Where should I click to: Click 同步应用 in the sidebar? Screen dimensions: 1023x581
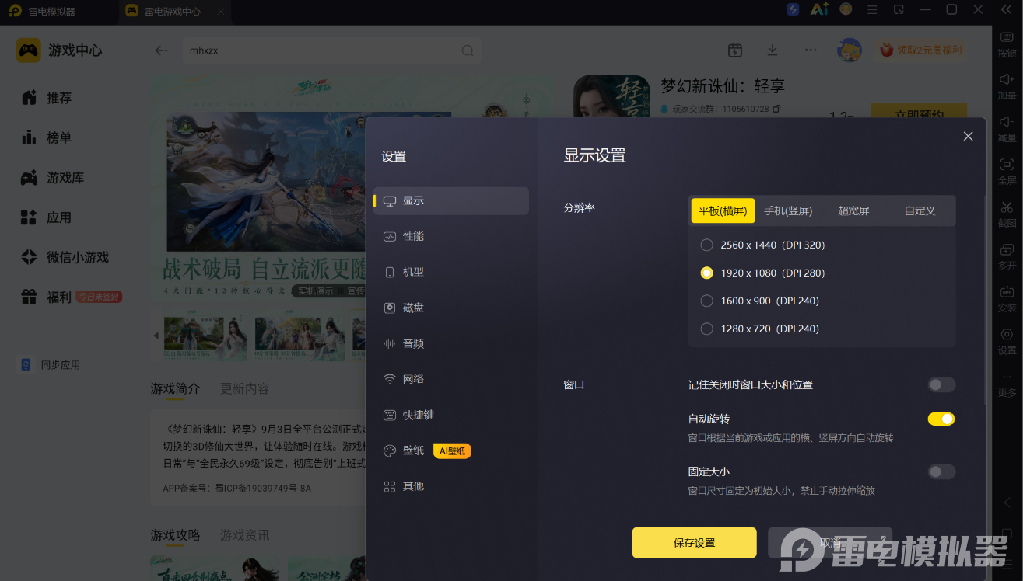50,365
